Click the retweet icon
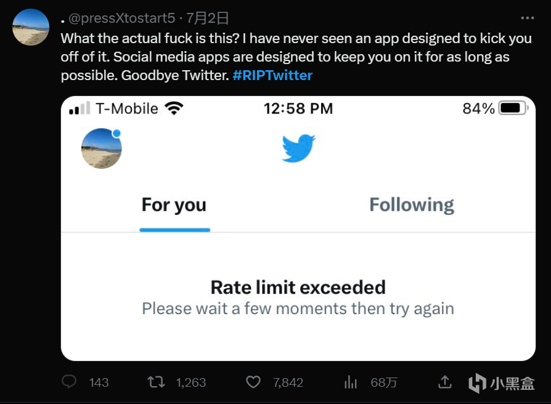The height and width of the screenshot is (404, 551). click(156, 382)
